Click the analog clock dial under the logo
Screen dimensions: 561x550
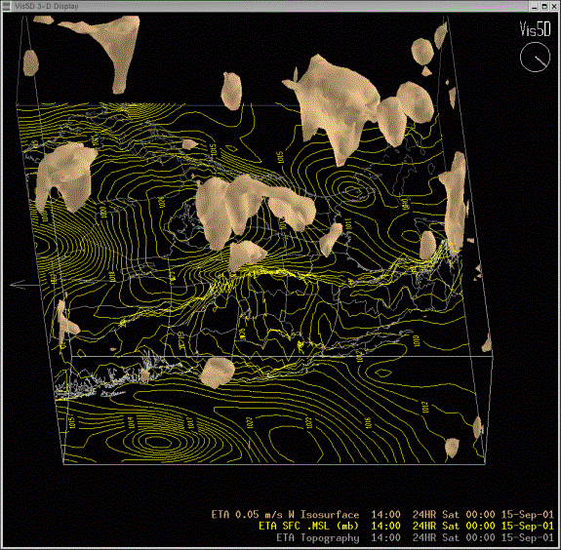535,57
